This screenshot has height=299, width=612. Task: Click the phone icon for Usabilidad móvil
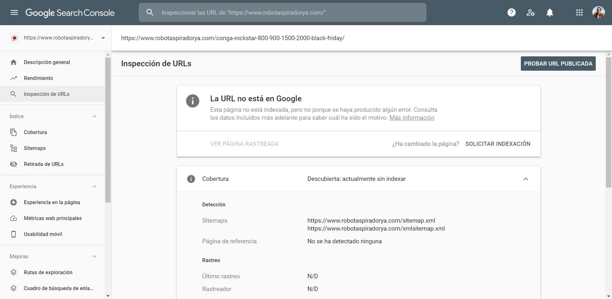click(13, 234)
